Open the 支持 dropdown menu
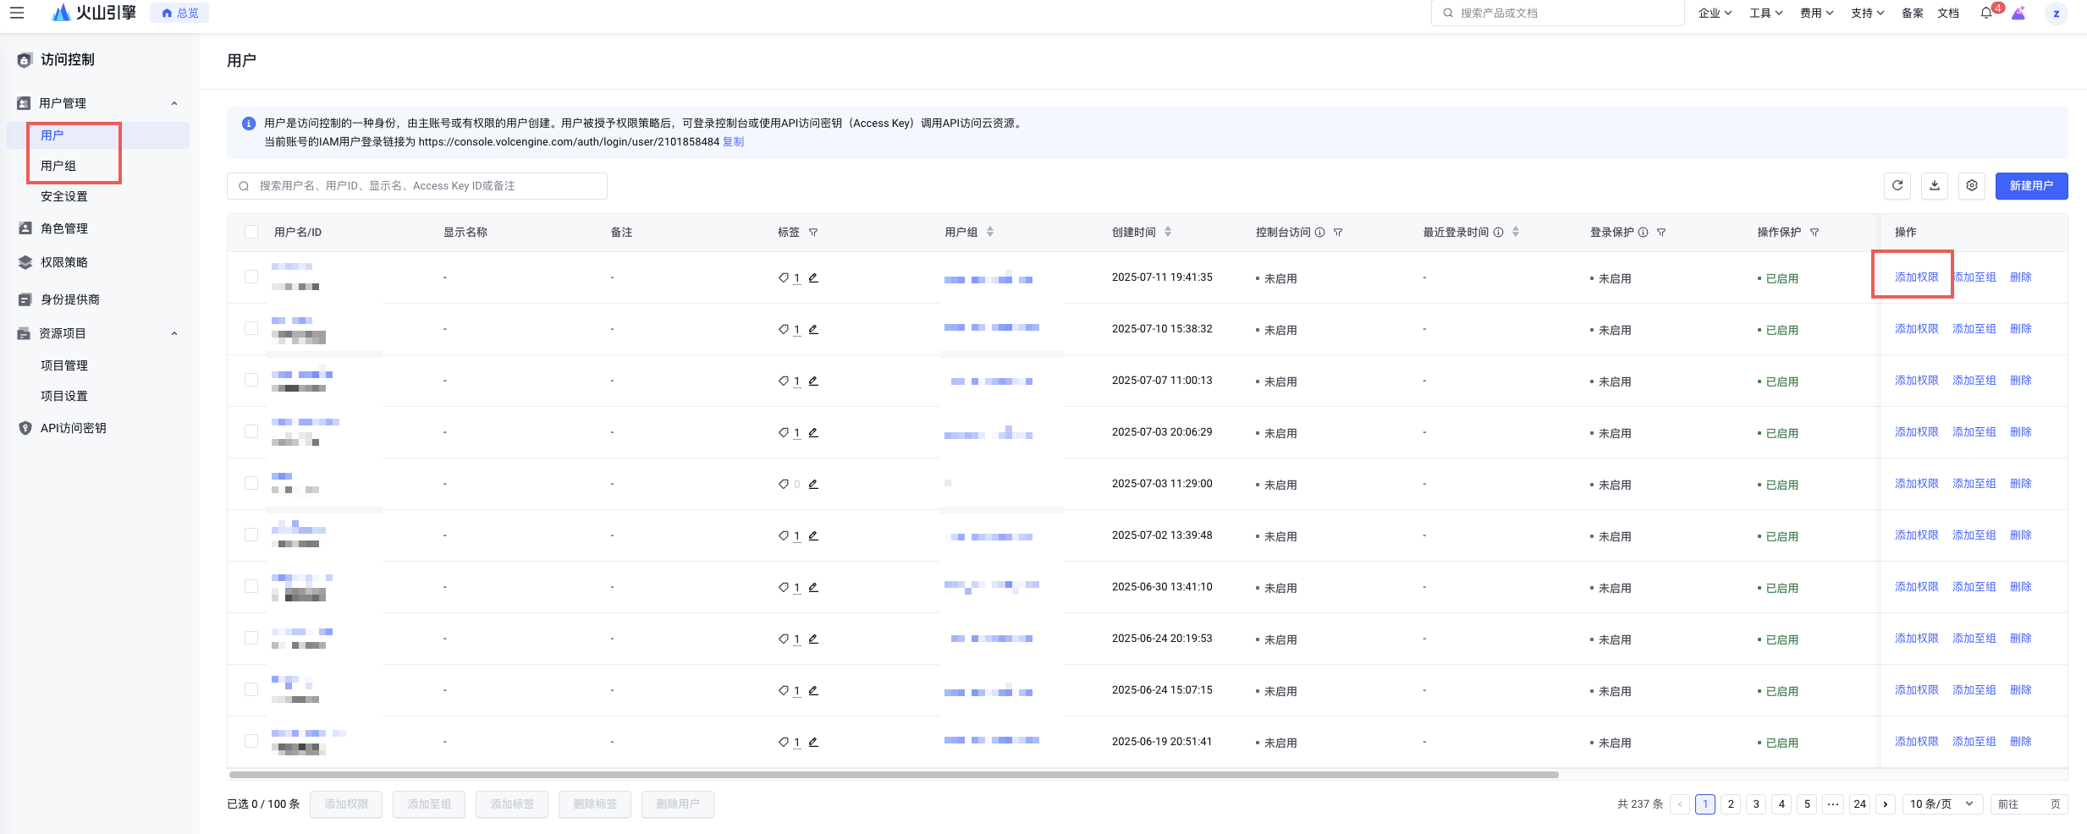The height and width of the screenshot is (834, 2087). click(x=1867, y=13)
